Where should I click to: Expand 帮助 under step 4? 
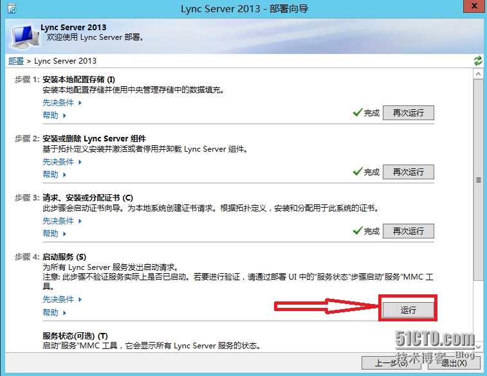point(54,312)
